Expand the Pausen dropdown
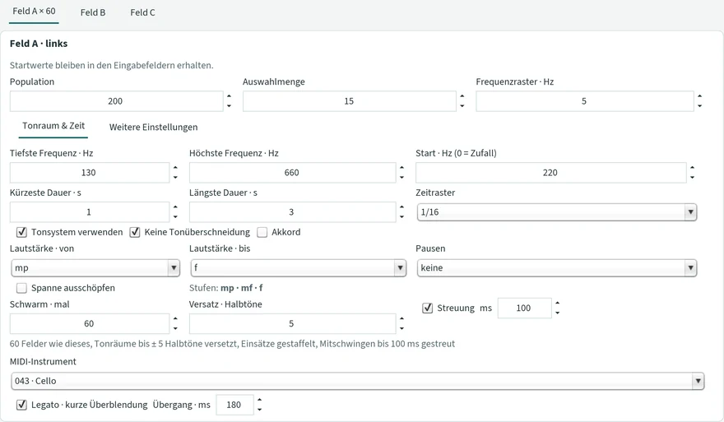Viewport: 724px width, 422px height. point(556,268)
